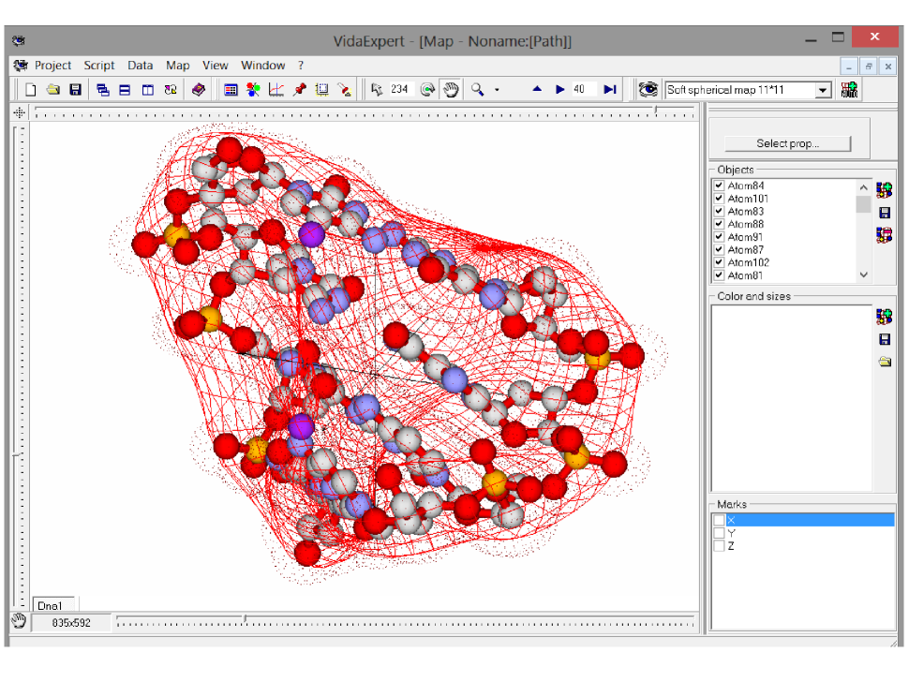Click the save icon in Objects panel
909x682 pixels.
click(x=885, y=213)
